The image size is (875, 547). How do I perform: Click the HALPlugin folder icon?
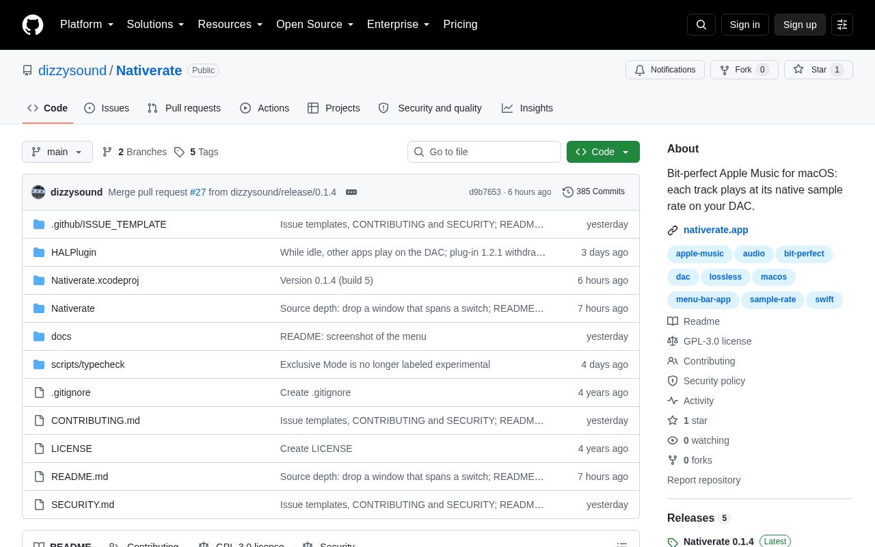(39, 252)
